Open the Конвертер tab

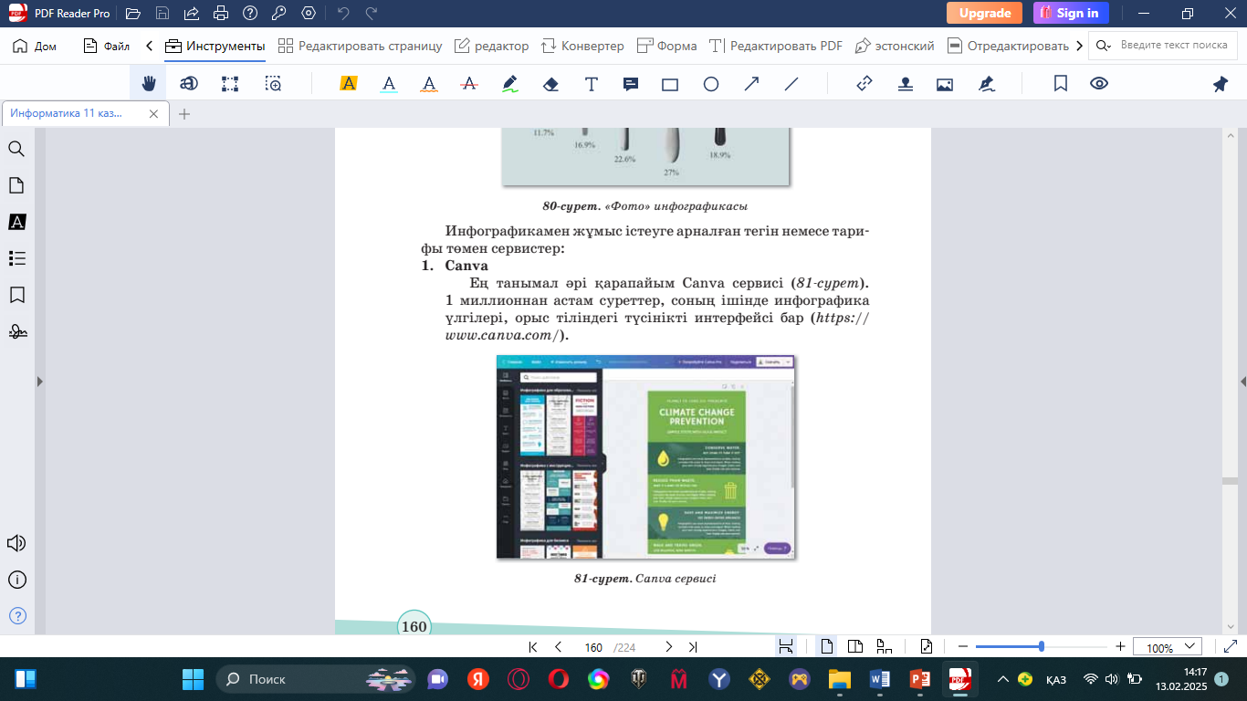(582, 46)
